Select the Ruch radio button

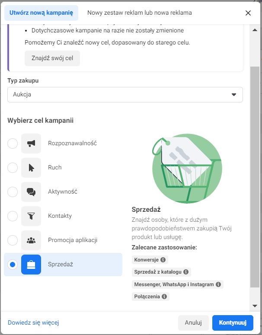click(x=13, y=168)
